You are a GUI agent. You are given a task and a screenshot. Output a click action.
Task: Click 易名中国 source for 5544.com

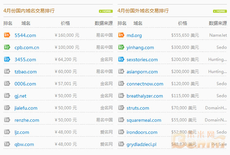[104, 35]
